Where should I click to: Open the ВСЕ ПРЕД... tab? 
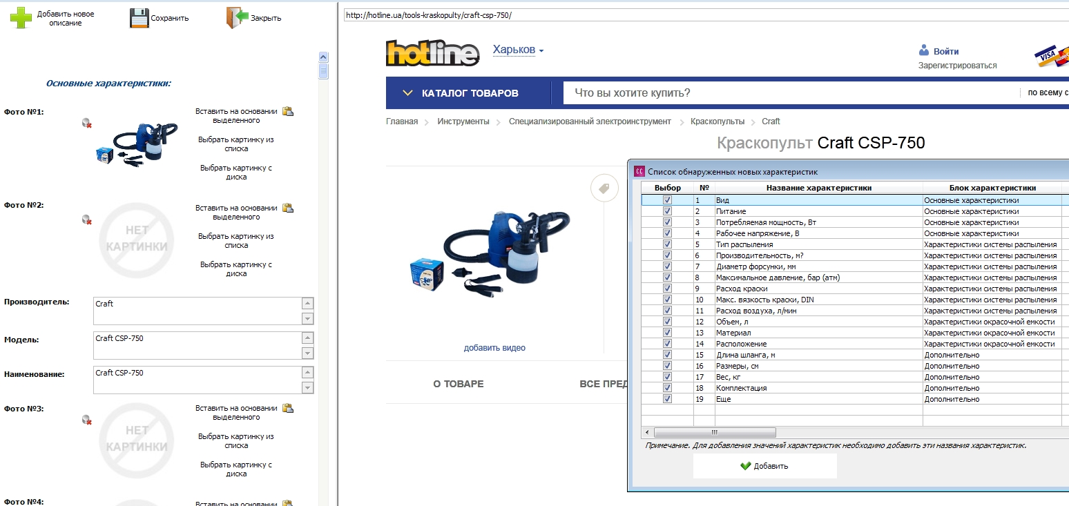(603, 384)
